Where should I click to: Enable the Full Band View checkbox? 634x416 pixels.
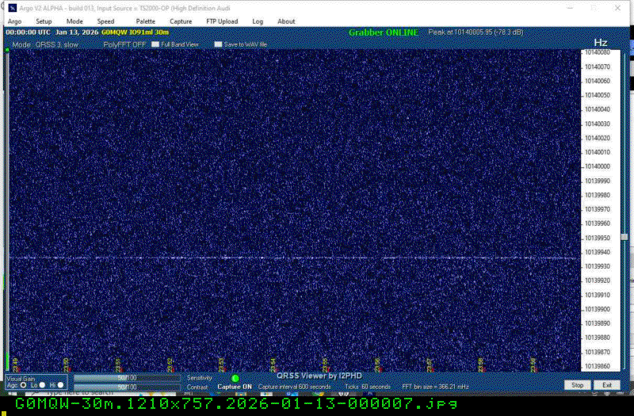click(155, 44)
